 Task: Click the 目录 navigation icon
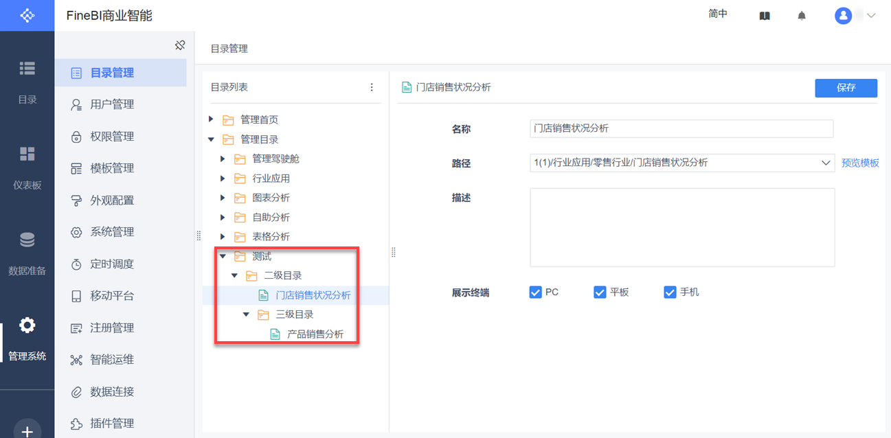[x=27, y=68]
